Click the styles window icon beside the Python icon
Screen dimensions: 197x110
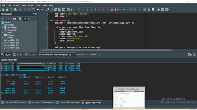163,10
